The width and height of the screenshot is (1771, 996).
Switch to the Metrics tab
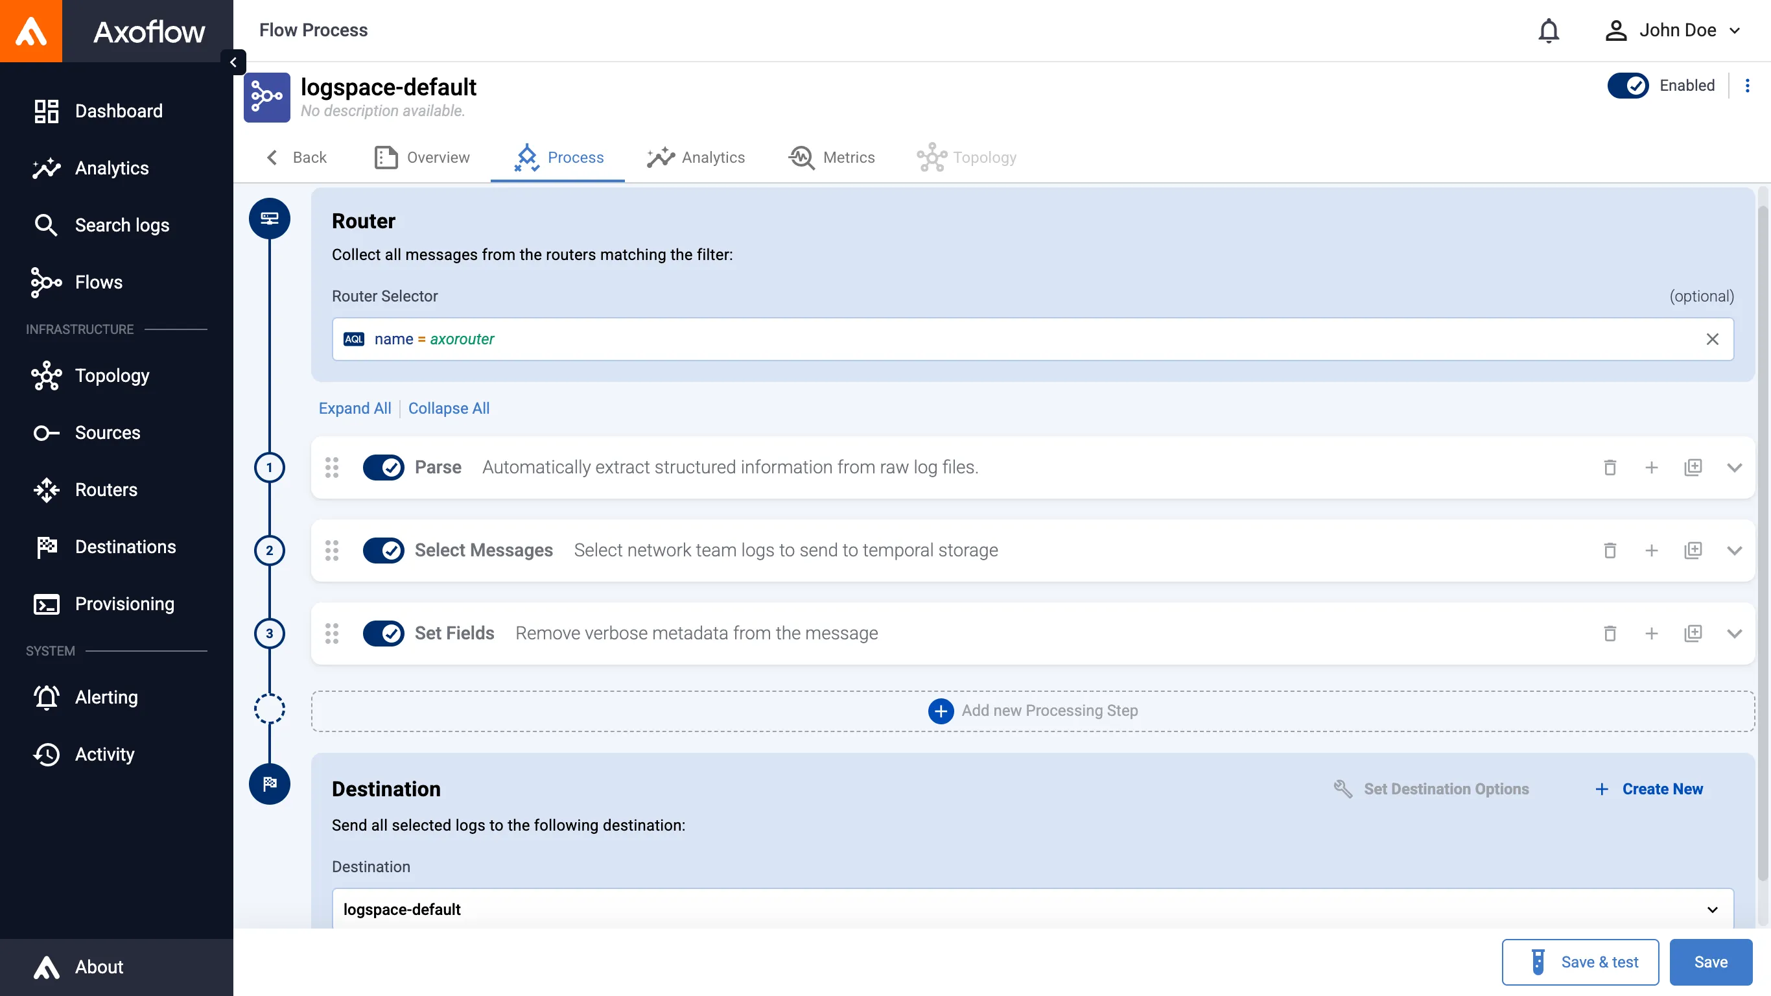click(832, 158)
